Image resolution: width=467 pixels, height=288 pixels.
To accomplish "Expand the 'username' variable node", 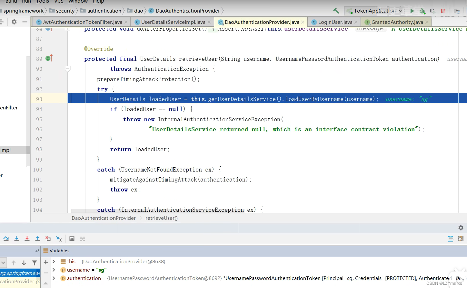I will (x=54, y=270).
